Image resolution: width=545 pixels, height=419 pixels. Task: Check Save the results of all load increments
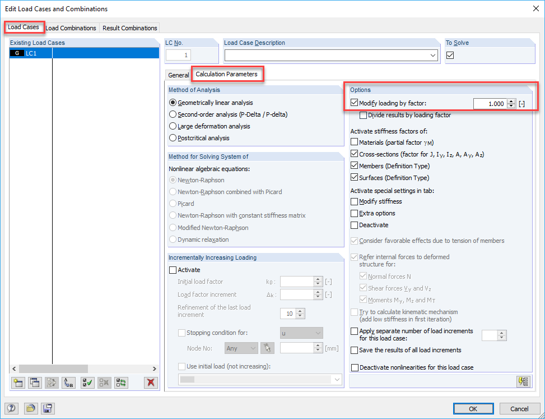point(354,350)
